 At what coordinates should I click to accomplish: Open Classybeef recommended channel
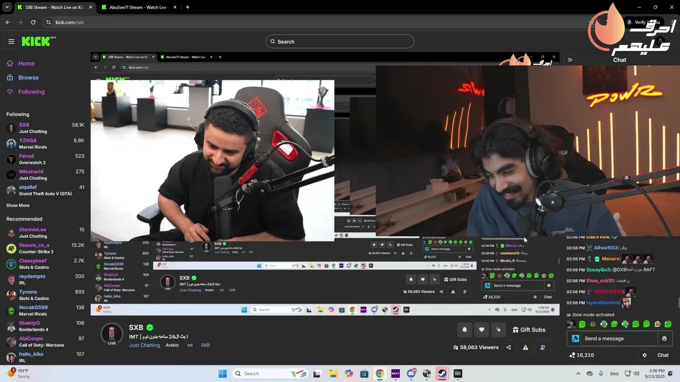point(45,264)
